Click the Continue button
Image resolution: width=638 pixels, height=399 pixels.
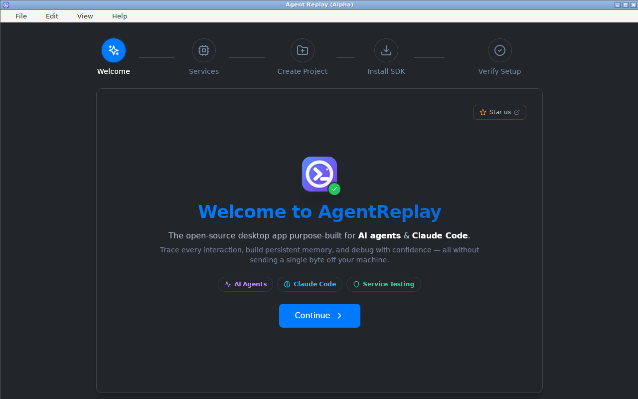(319, 316)
